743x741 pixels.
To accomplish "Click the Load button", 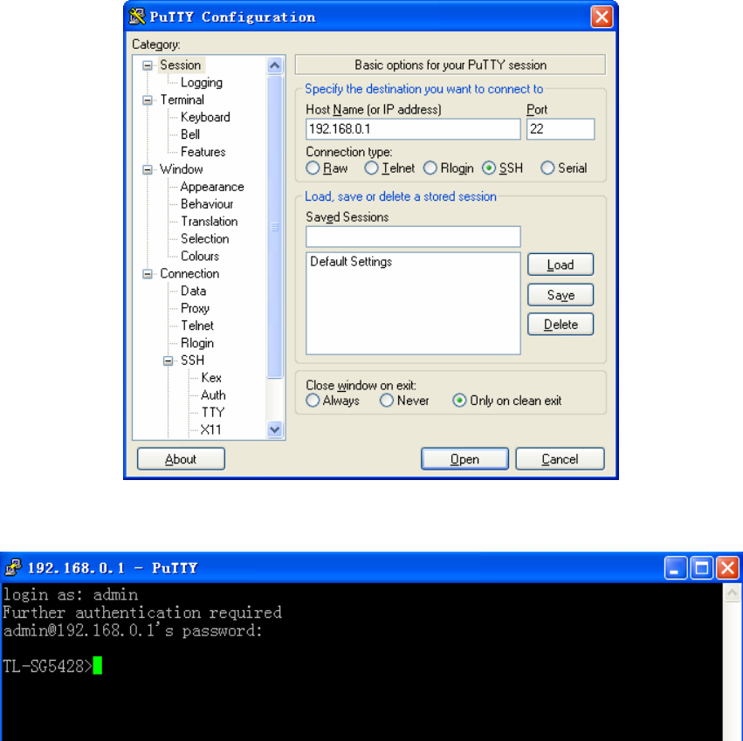I will click(561, 264).
